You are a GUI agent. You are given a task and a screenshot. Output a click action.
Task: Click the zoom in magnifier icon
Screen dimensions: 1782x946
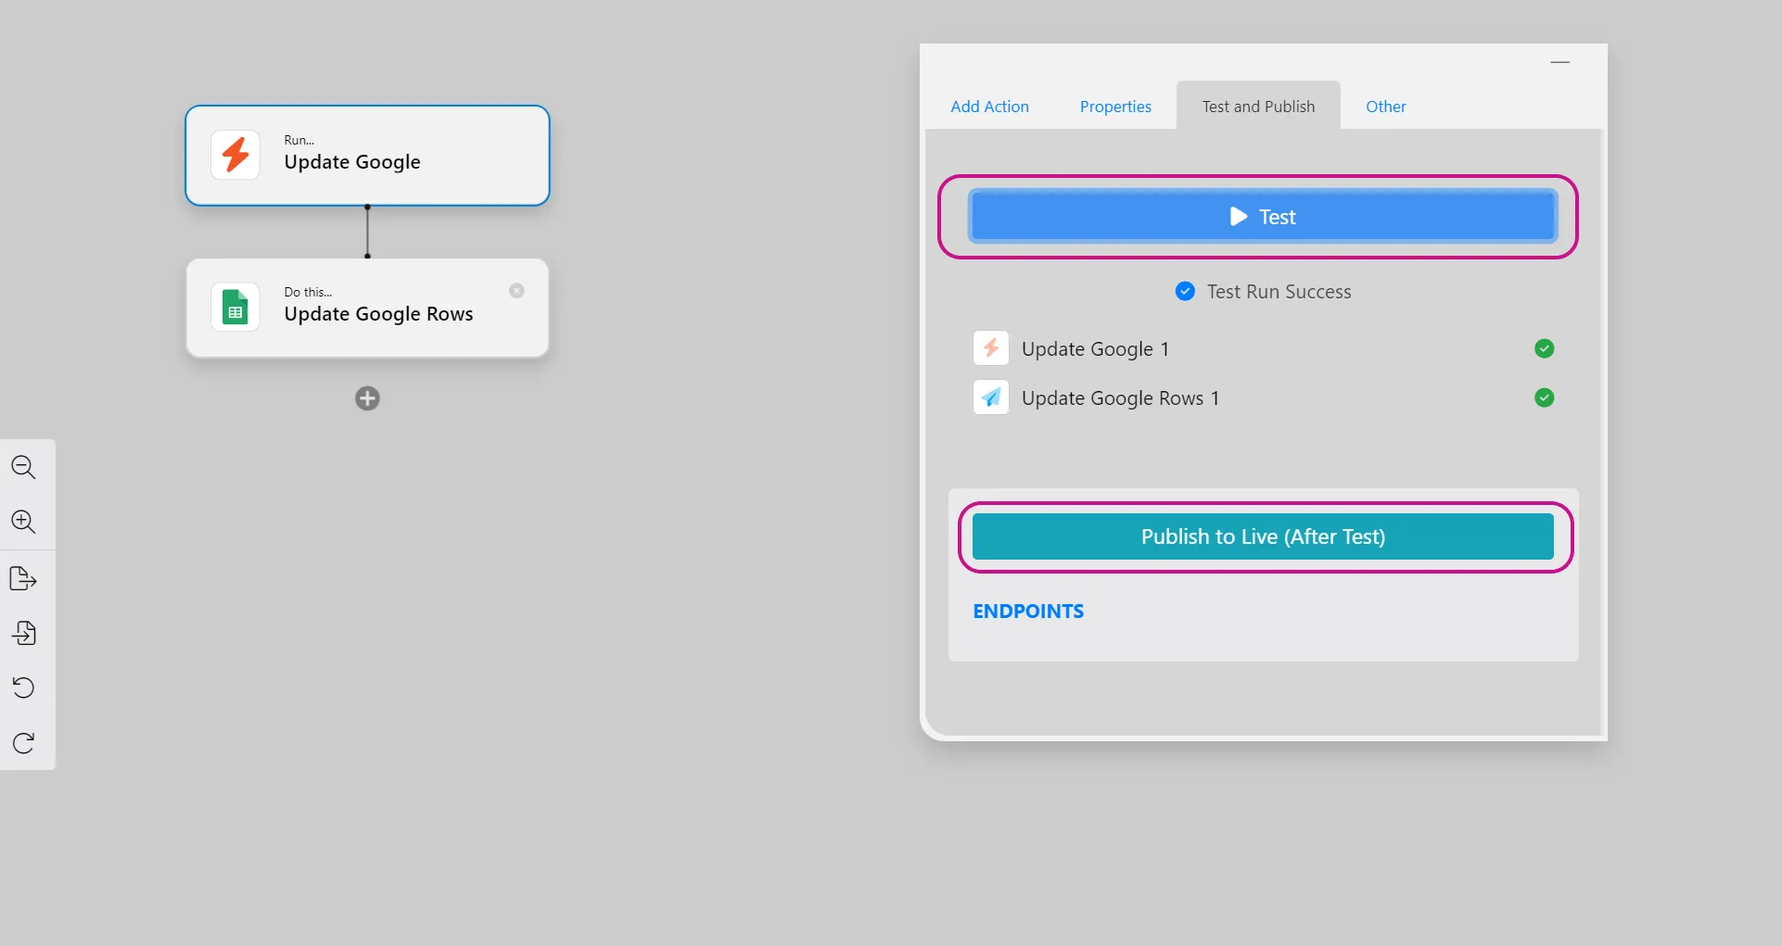tap(23, 522)
